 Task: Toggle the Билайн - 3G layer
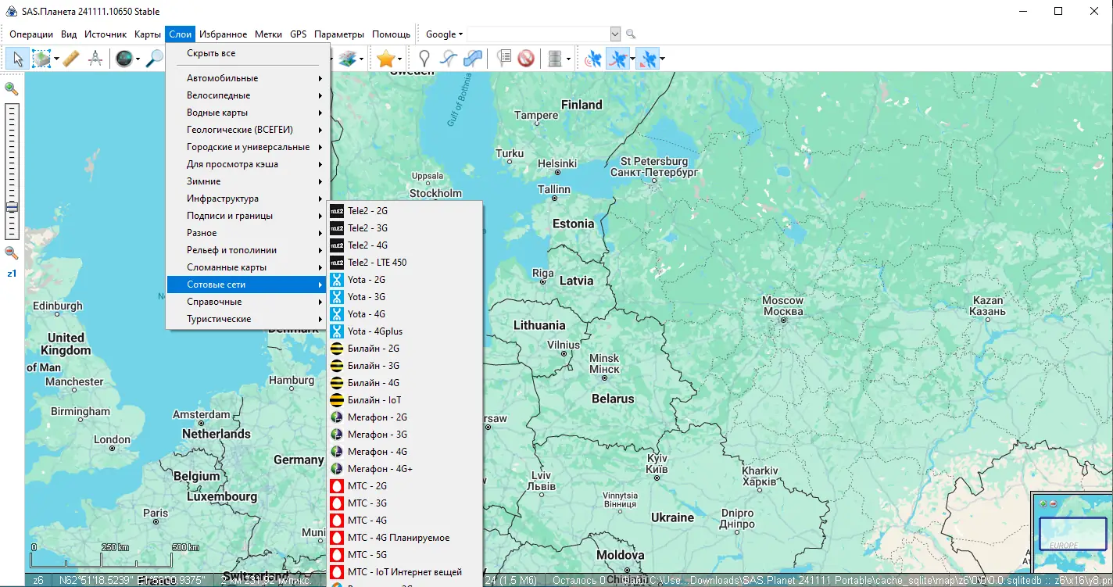(373, 366)
